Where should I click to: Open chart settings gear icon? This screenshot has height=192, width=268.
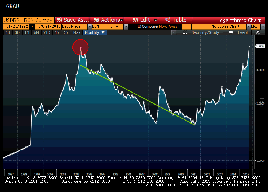(x=258, y=32)
